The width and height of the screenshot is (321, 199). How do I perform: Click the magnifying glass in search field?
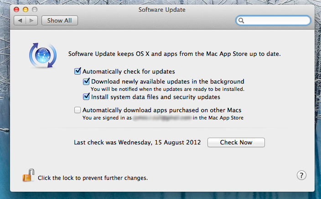241,20
